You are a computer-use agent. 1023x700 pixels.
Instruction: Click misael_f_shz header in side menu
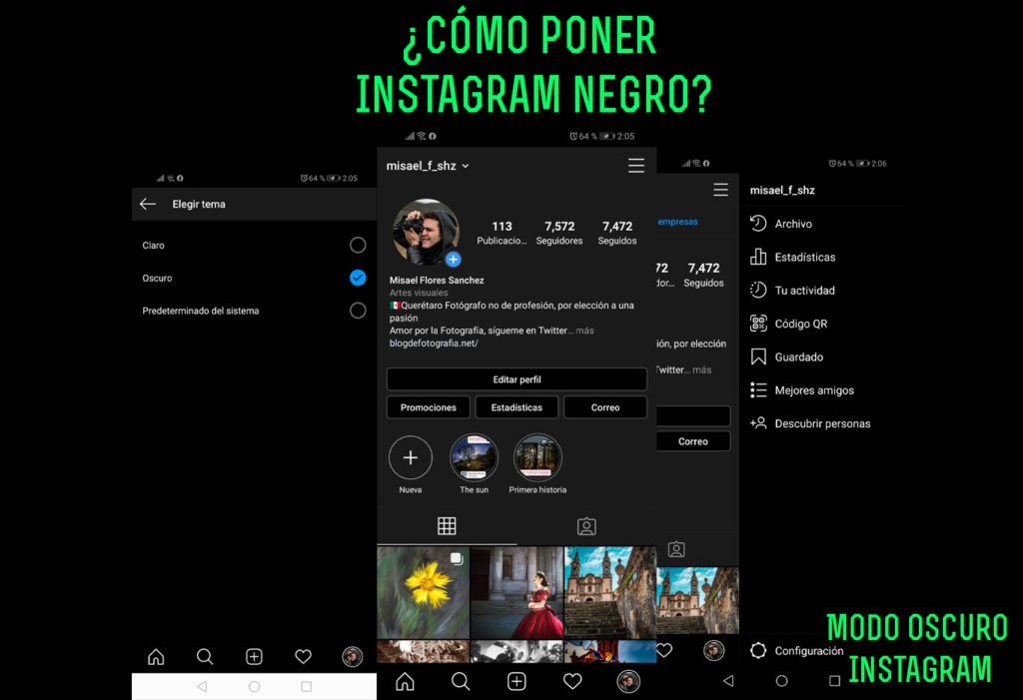[x=782, y=191]
